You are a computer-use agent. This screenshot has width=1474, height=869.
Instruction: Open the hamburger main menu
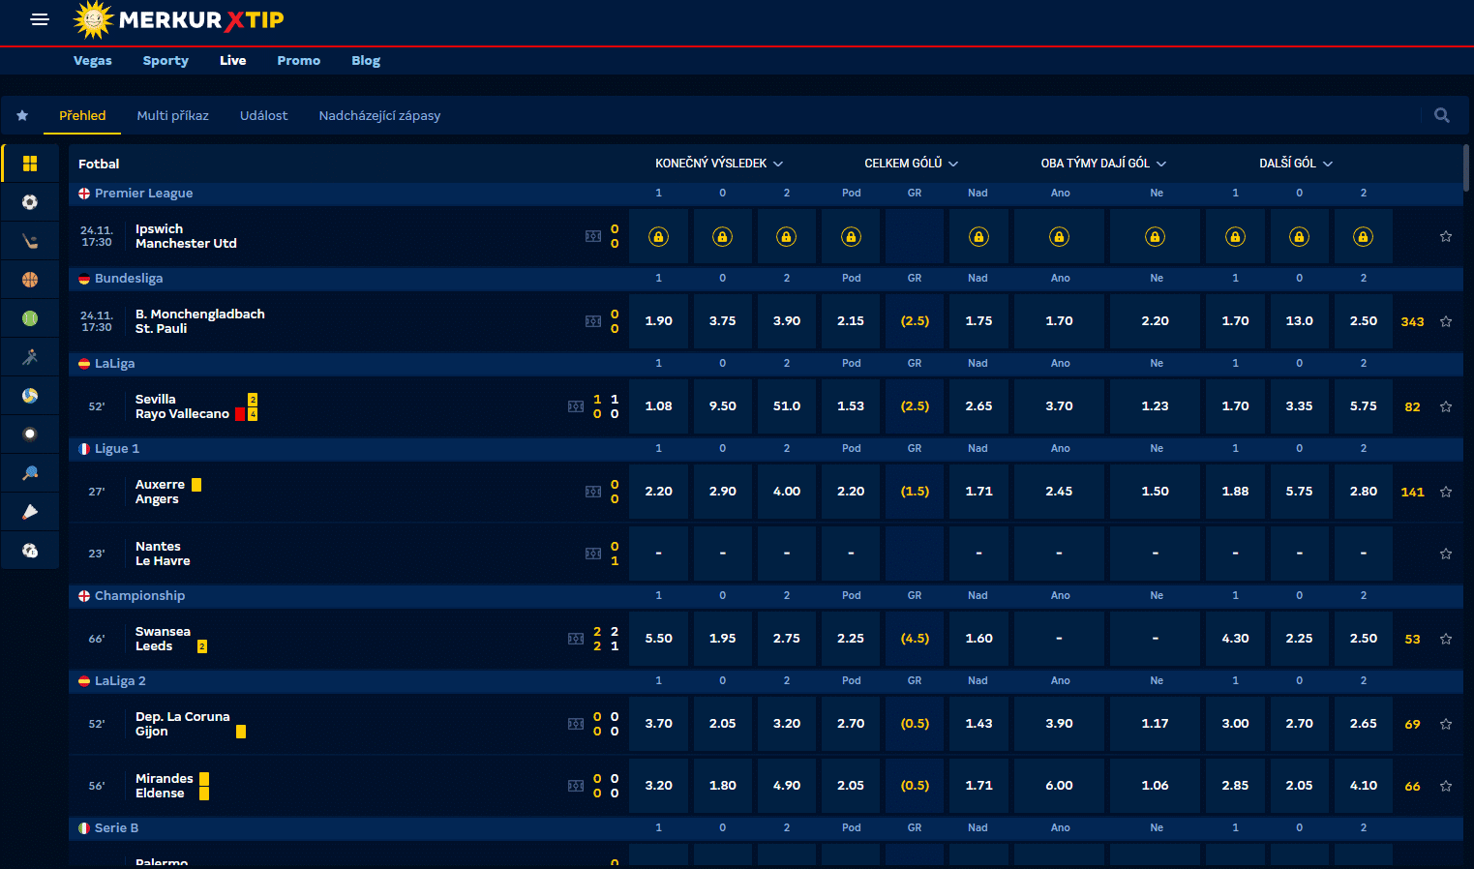coord(40,19)
